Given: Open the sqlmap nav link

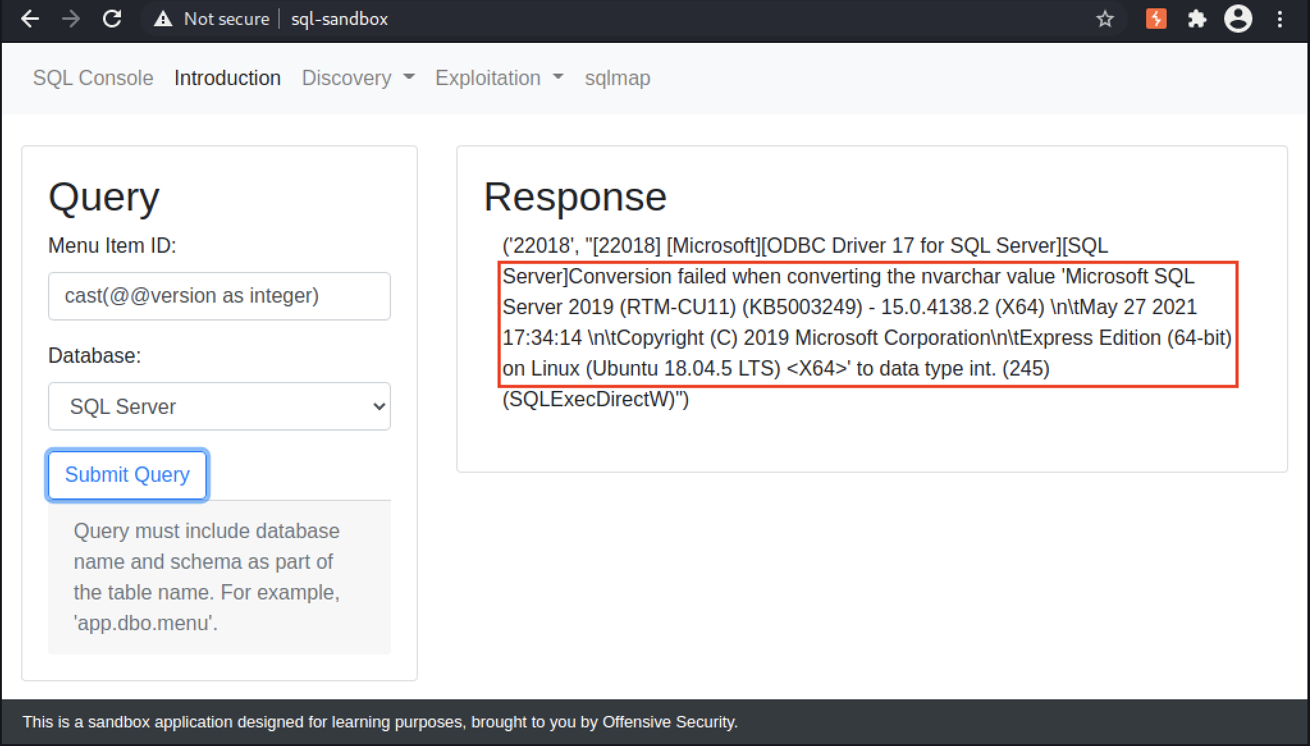Looking at the screenshot, I should coord(618,78).
